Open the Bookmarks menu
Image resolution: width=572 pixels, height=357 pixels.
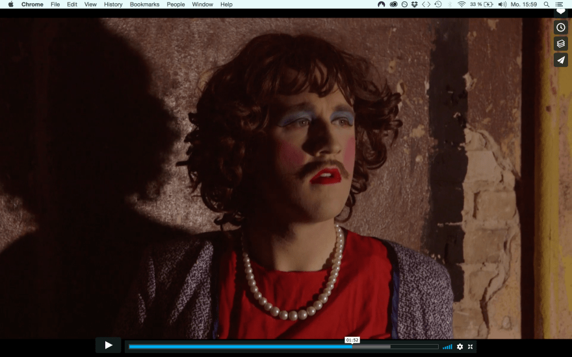[x=144, y=5]
